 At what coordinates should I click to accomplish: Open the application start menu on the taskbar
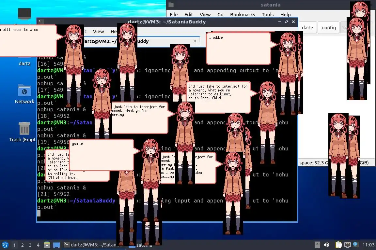(x=5, y=245)
